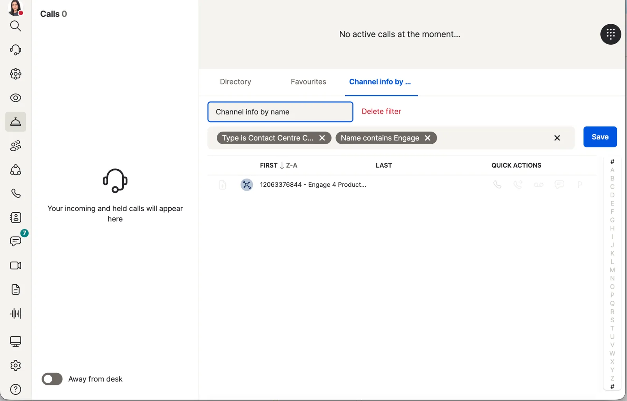This screenshot has height=401, width=627.
Task: Click the Save filter button
Action: pos(600,137)
